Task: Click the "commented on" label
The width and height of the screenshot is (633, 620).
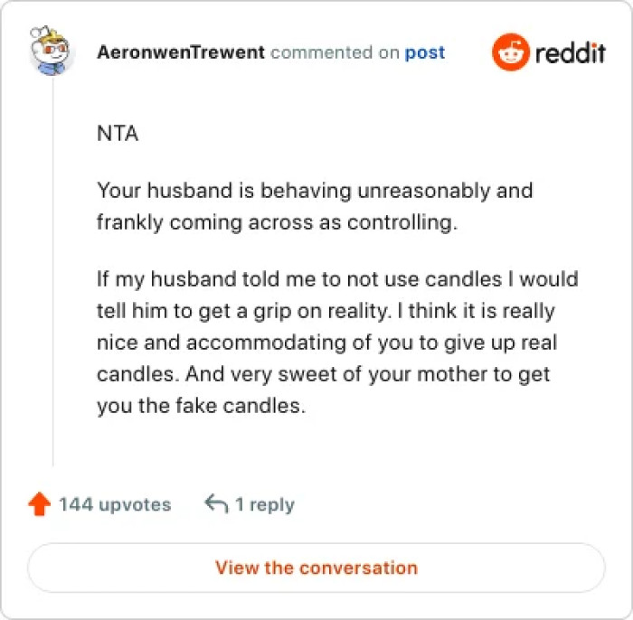Action: point(335,52)
